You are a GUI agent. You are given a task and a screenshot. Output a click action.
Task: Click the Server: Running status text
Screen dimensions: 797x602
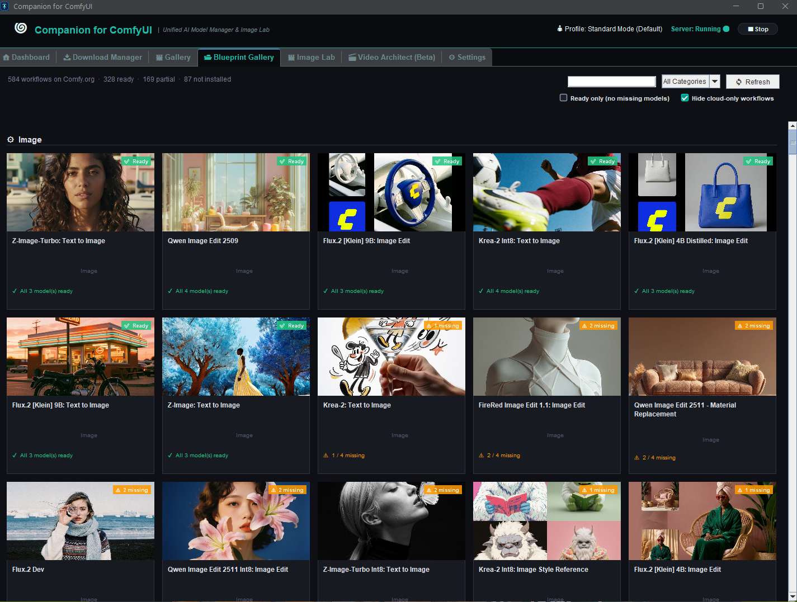[x=696, y=29]
